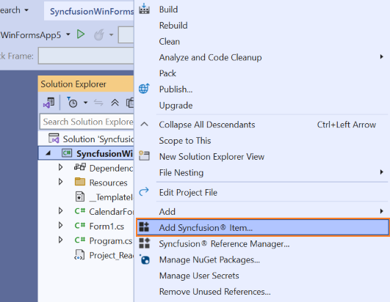Screen dimensions: 390x302
Task: Click the Collapse All double-chevron icon
Action: (x=115, y=103)
